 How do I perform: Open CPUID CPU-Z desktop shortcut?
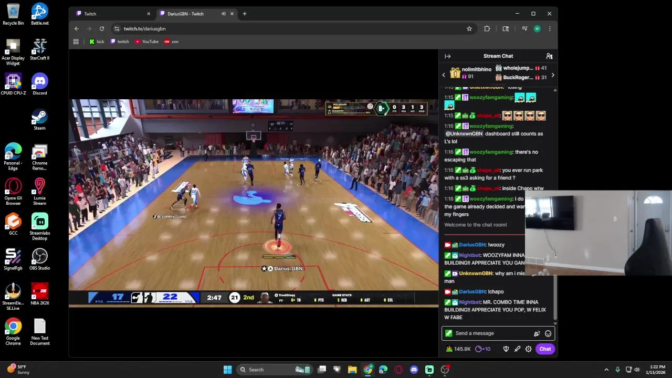click(x=13, y=84)
